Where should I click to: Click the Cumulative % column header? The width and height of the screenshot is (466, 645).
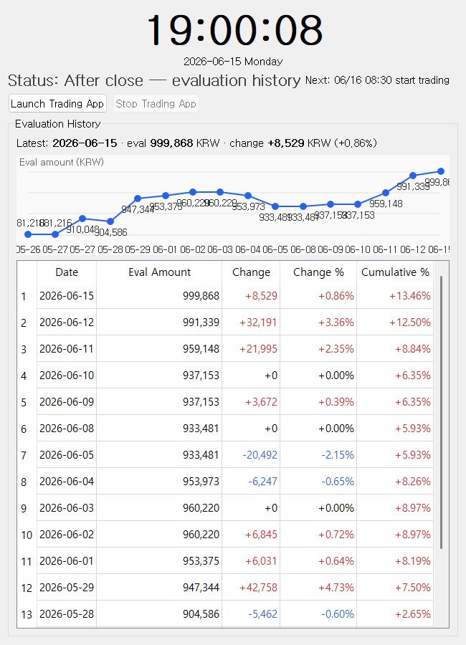395,272
